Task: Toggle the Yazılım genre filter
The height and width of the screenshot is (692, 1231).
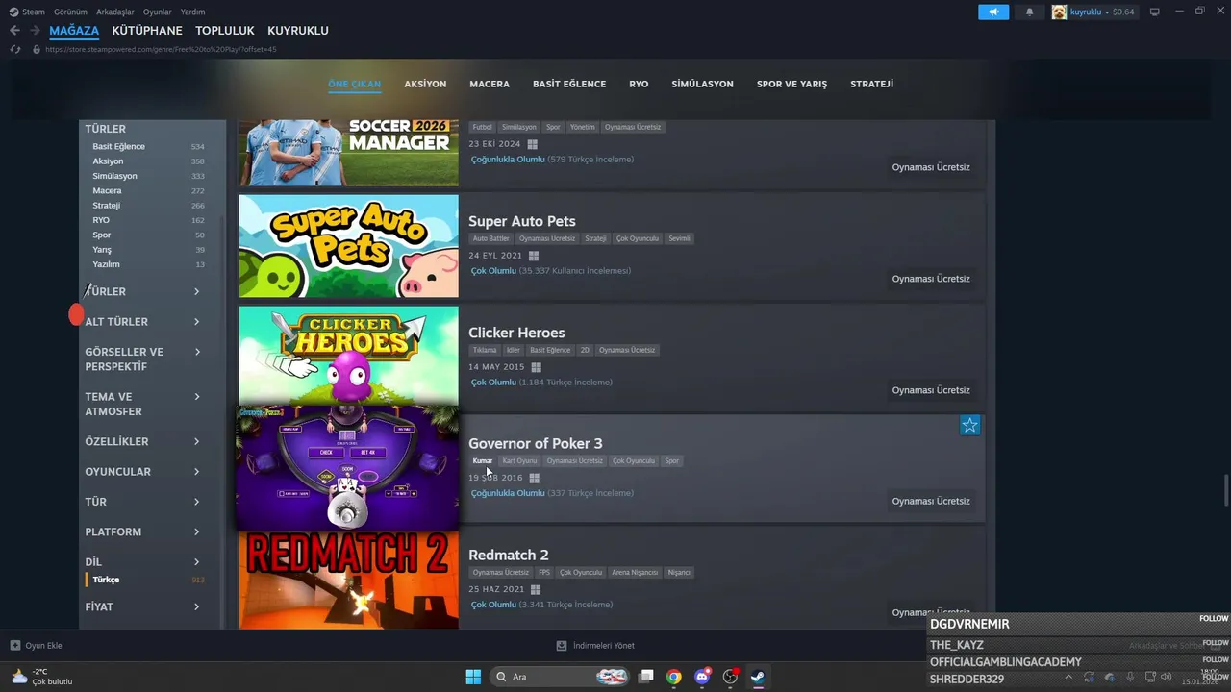Action: point(148,264)
